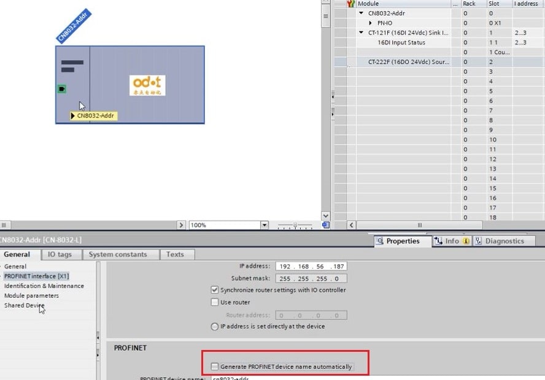
Task: Click the green PROFINET port on the device
Action: click(x=61, y=89)
